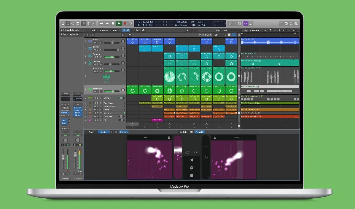This screenshot has width=355, height=209.
Task: Open the Drag No Overlap dropdown
Action: tap(255, 30)
